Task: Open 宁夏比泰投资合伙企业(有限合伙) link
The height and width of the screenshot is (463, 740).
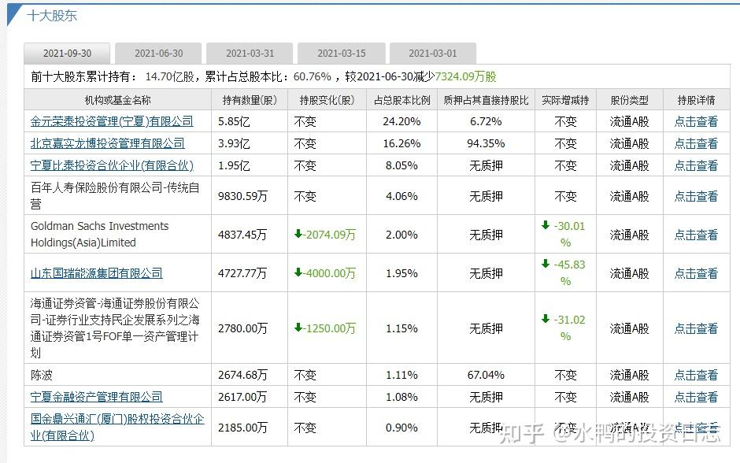Action: coord(112,165)
